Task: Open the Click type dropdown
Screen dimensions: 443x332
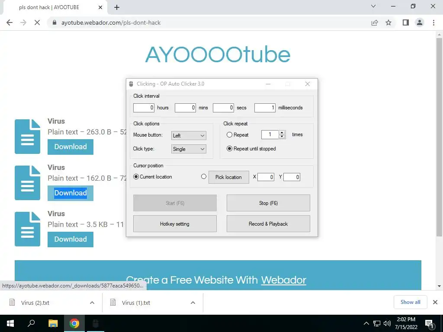Action: coord(189,149)
